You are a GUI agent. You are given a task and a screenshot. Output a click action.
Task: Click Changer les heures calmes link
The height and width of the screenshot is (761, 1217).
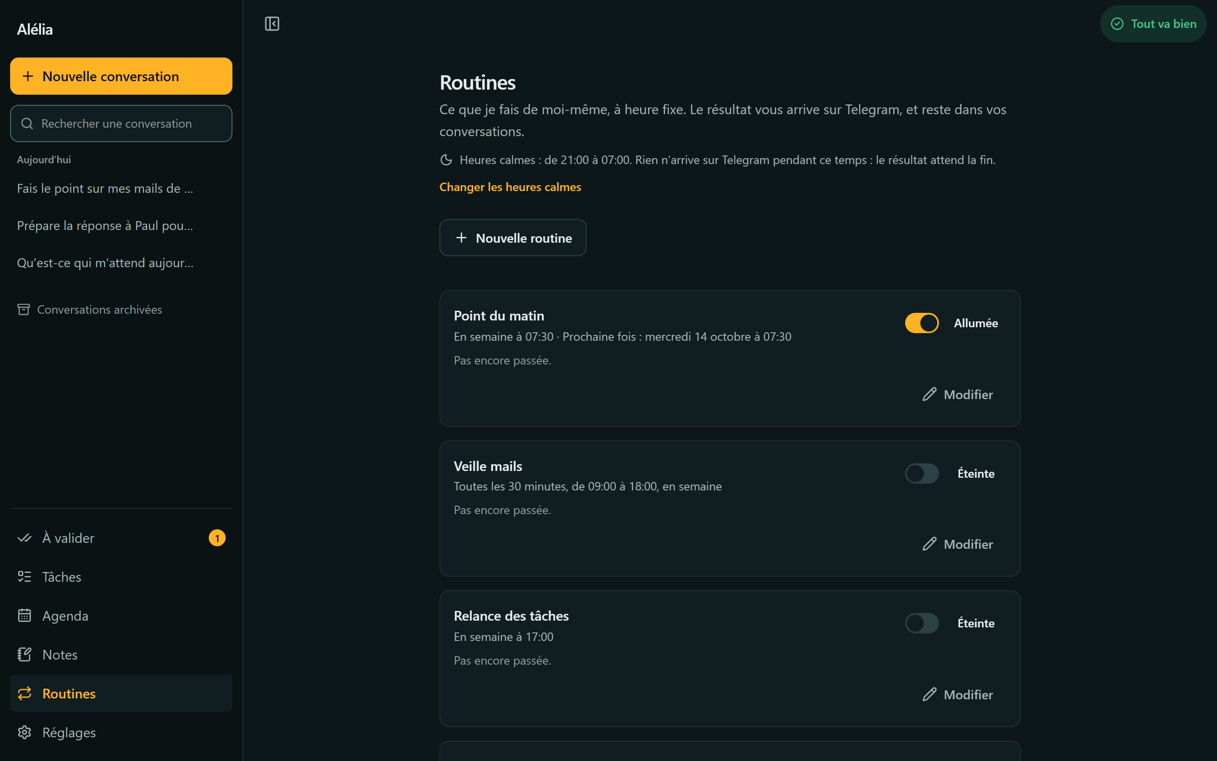pos(510,187)
